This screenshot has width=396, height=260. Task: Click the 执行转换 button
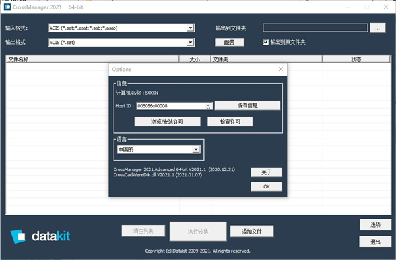198,231
